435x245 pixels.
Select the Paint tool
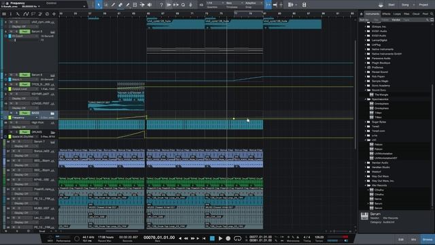click(x=127, y=5)
